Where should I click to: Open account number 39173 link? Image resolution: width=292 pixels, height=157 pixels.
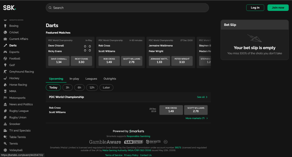click(178, 148)
